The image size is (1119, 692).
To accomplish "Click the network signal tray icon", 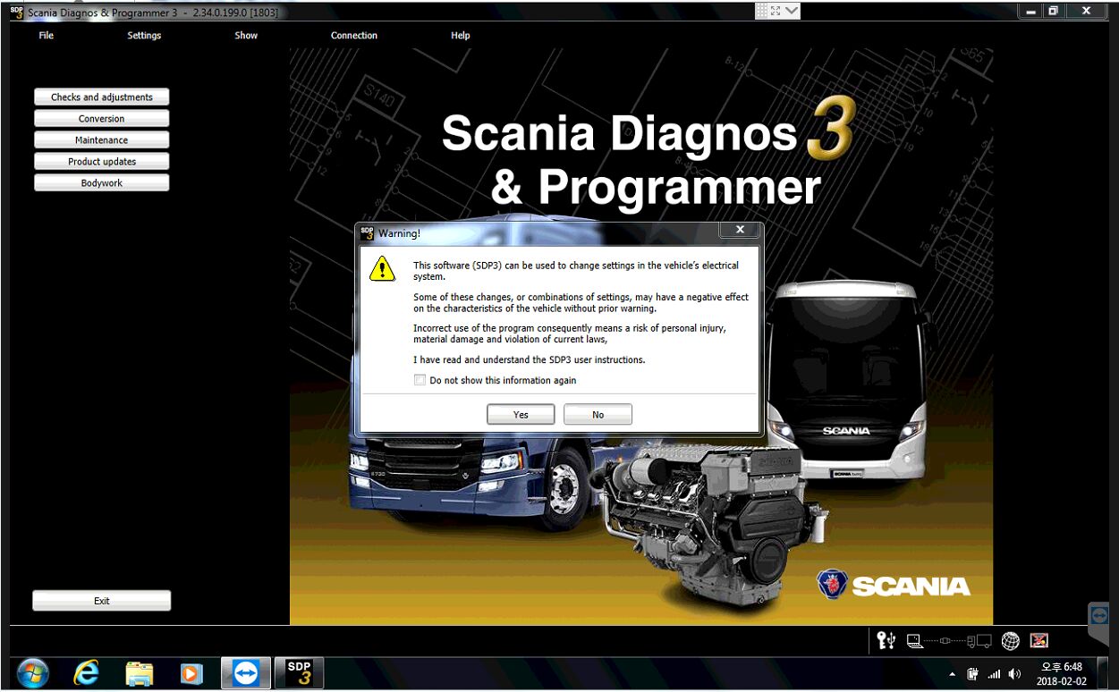I will [x=994, y=673].
